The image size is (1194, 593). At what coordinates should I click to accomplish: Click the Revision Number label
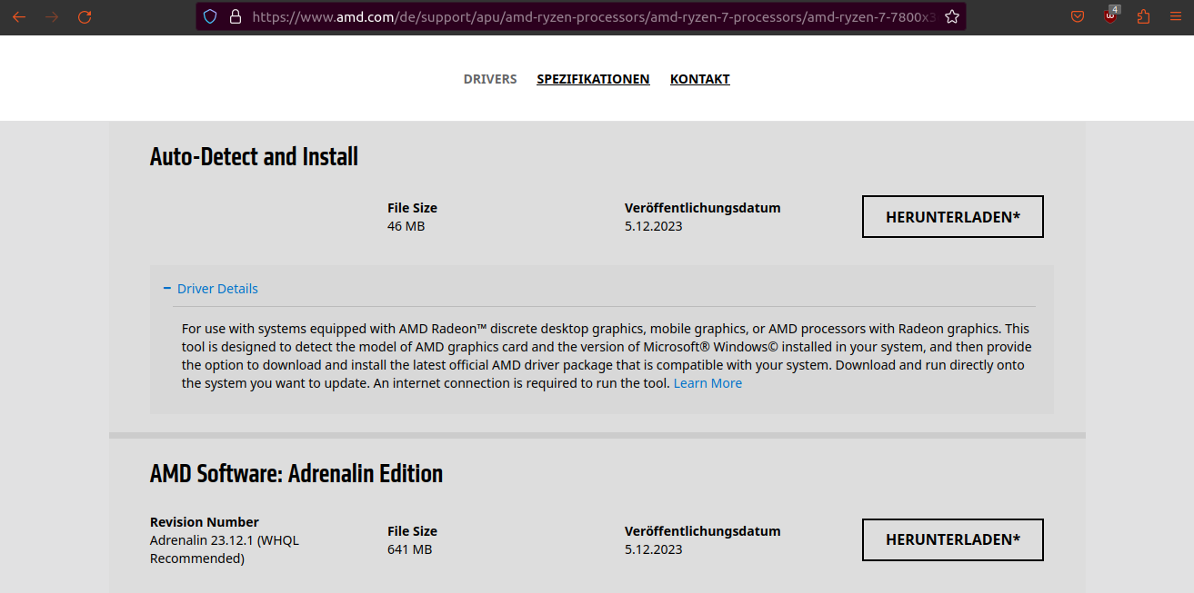pyautogui.click(x=205, y=522)
